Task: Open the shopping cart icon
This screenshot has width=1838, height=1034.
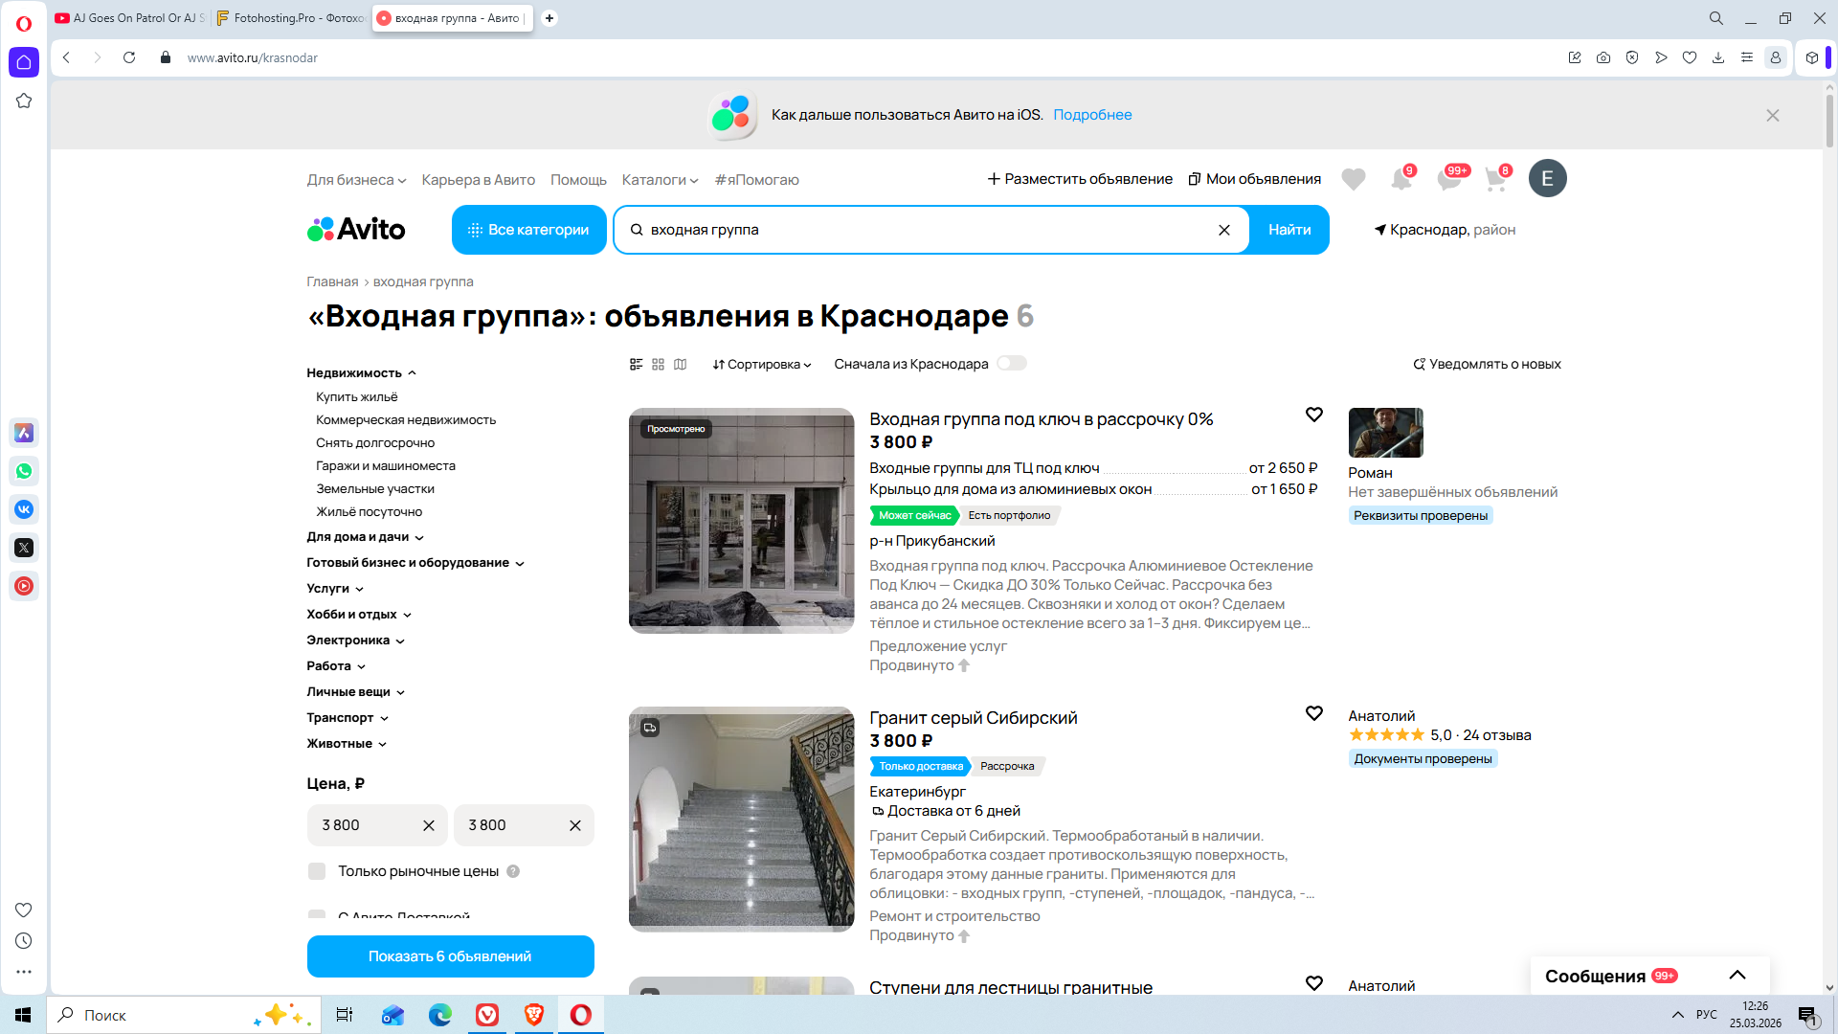Action: 1495,179
